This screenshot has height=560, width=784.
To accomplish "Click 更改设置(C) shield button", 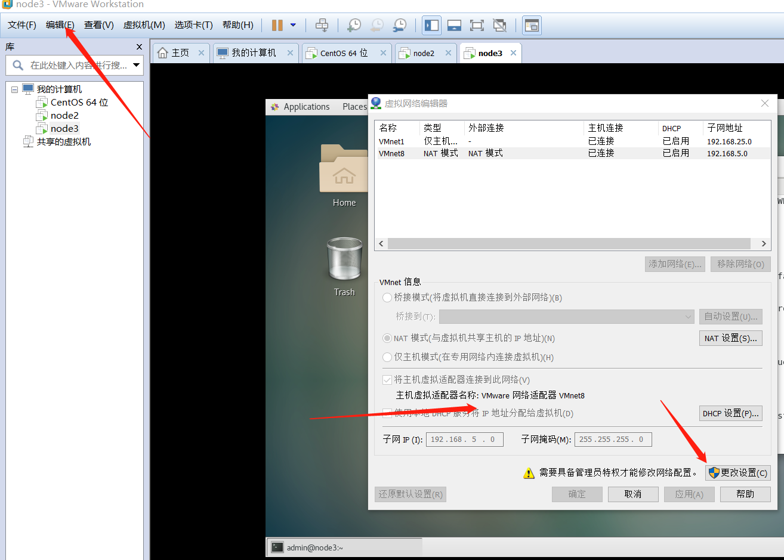I will pos(738,472).
